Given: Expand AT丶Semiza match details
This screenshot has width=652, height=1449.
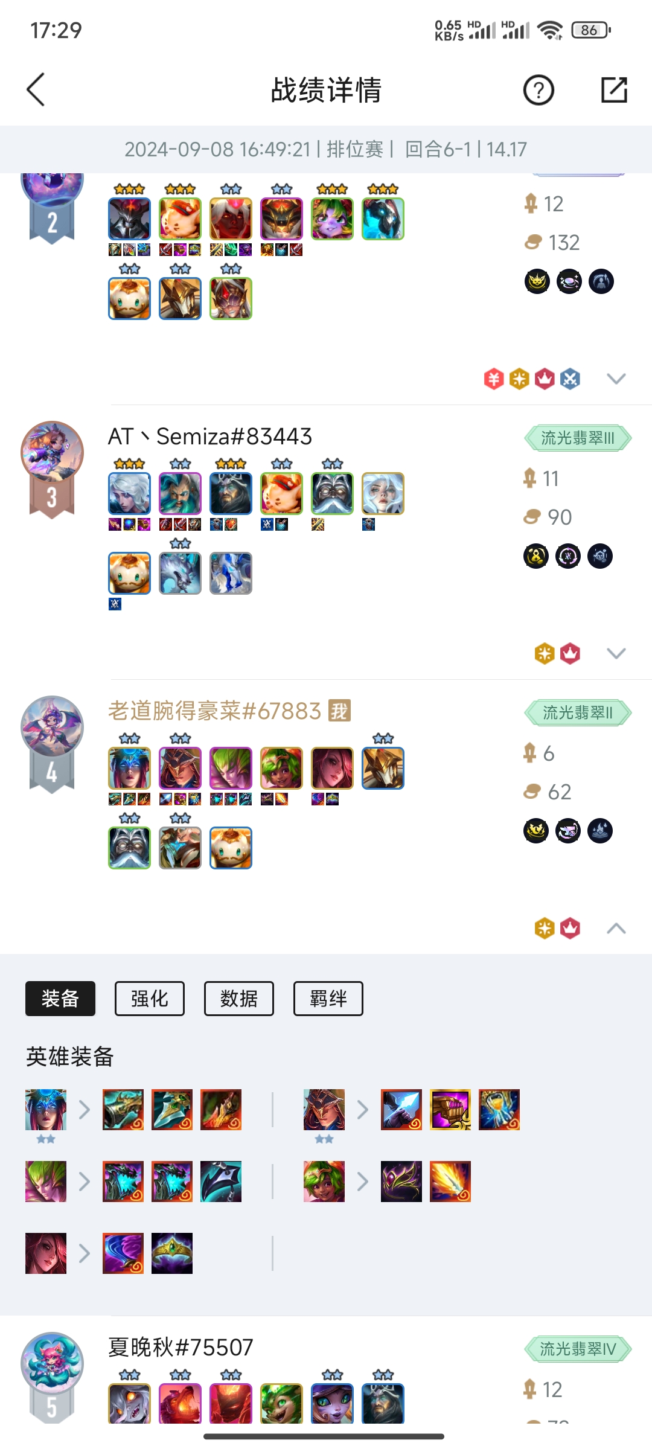Looking at the screenshot, I should (616, 653).
